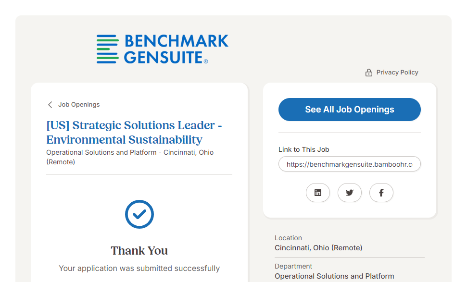Click the Operational Solutions and Platform department value

tap(334, 276)
